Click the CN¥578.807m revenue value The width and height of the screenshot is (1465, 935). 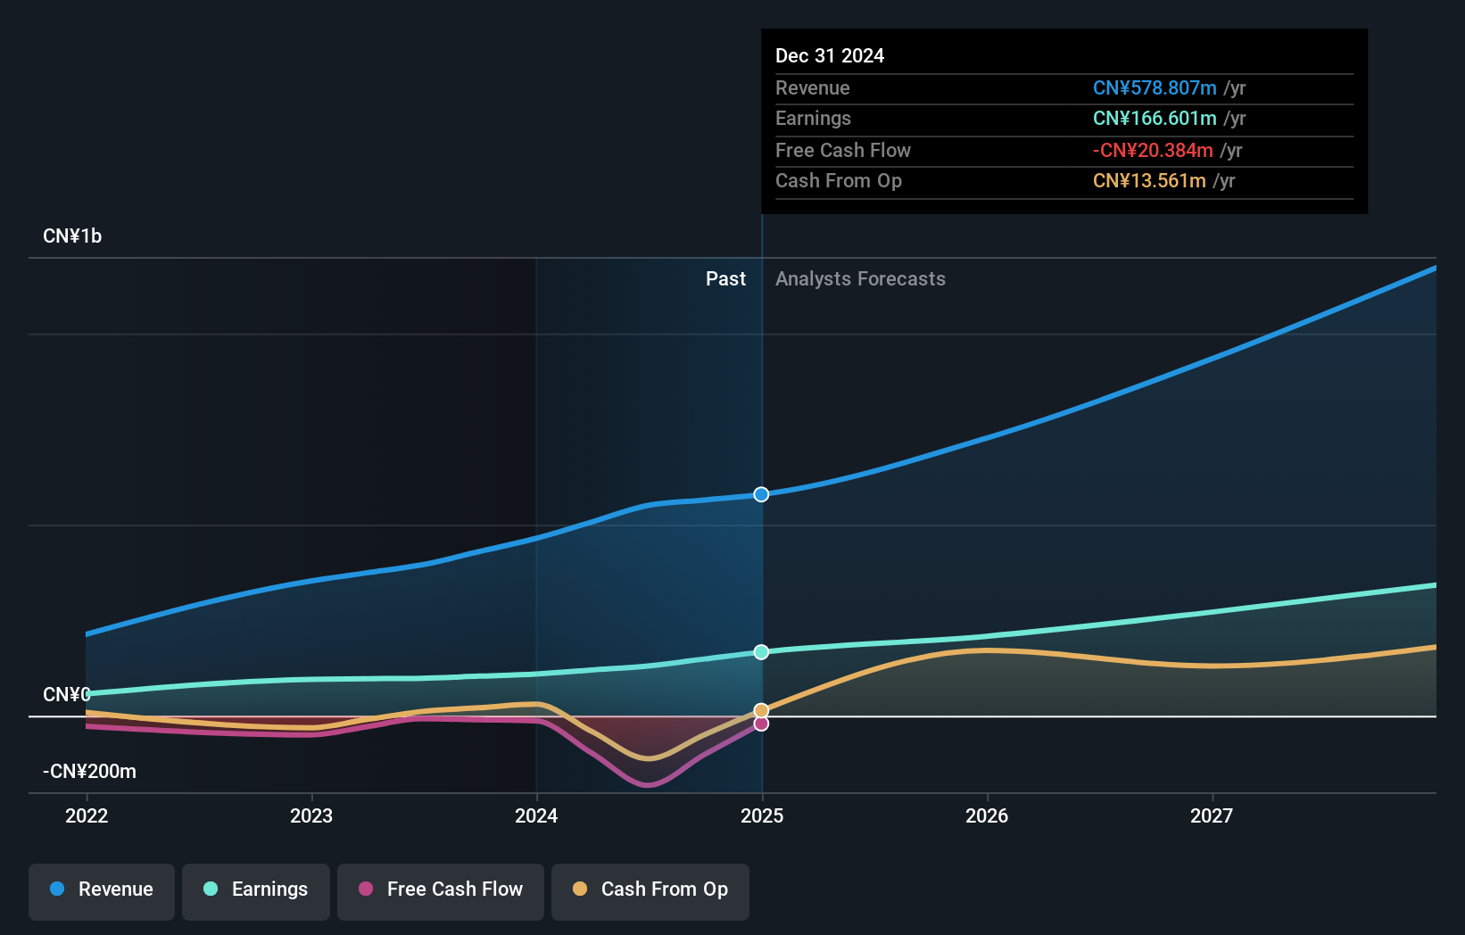click(1155, 87)
